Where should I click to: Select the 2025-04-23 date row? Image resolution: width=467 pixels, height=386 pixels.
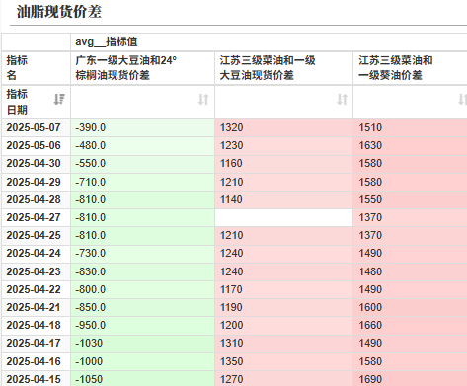point(37,271)
